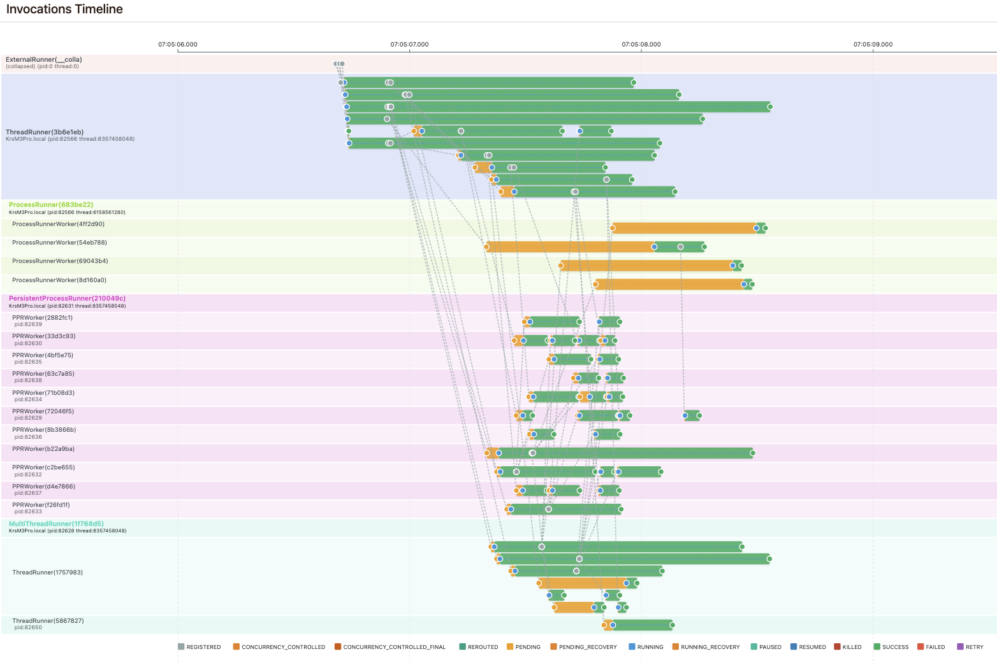Click the PAUSED legend icon

pyautogui.click(x=752, y=647)
